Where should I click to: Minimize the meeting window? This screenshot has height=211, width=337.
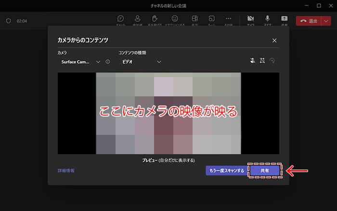click(307, 6)
